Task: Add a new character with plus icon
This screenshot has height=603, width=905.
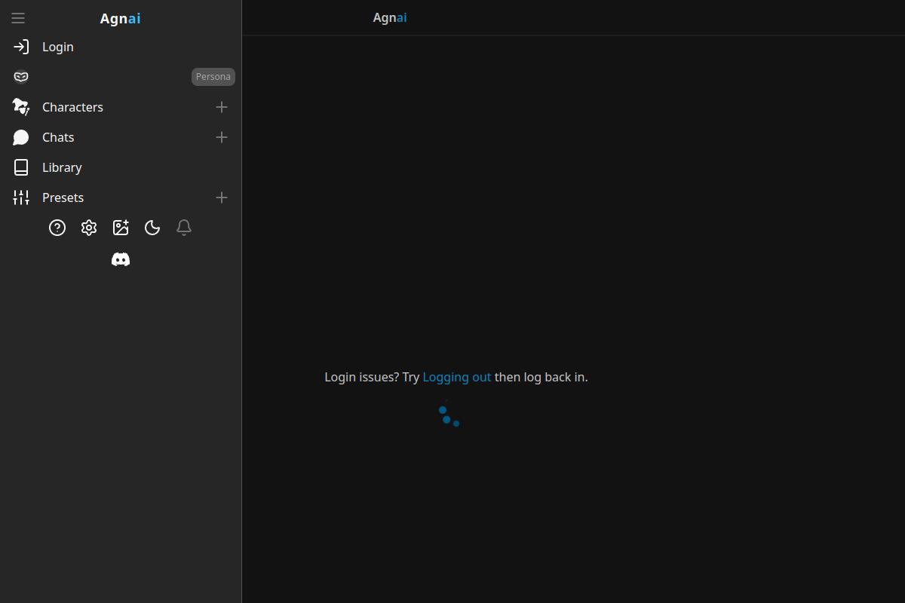Action: tap(222, 107)
